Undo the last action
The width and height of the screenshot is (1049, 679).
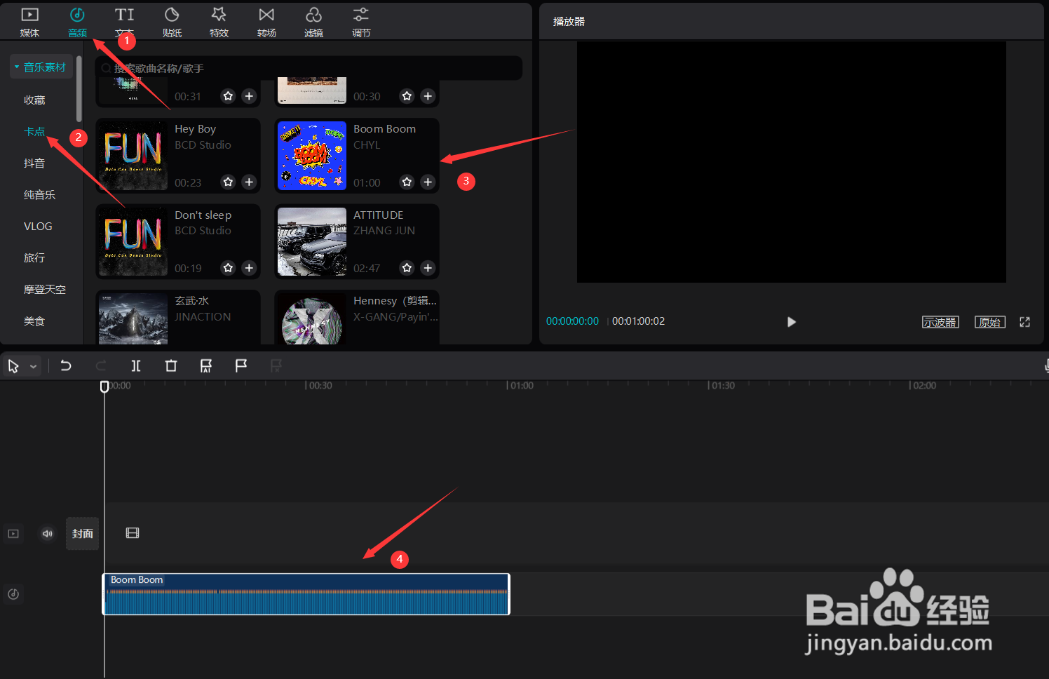click(x=66, y=365)
